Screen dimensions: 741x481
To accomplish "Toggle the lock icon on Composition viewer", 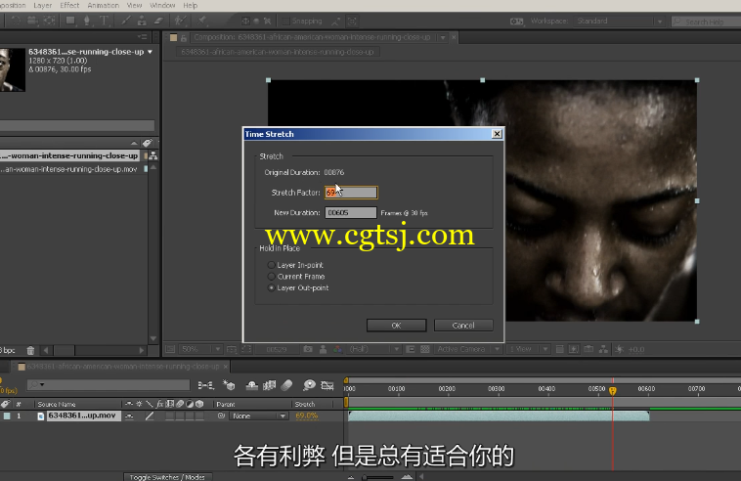I will coord(184,38).
